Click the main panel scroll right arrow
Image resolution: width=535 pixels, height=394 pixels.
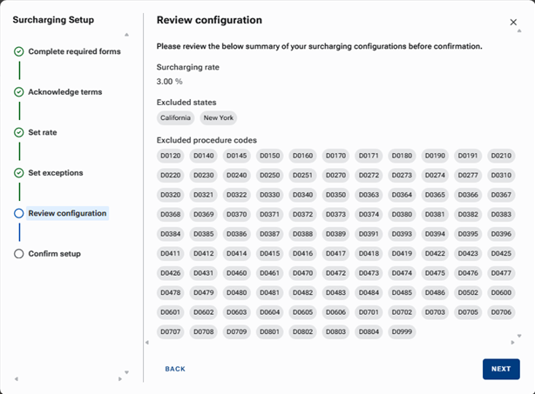[x=512, y=343]
